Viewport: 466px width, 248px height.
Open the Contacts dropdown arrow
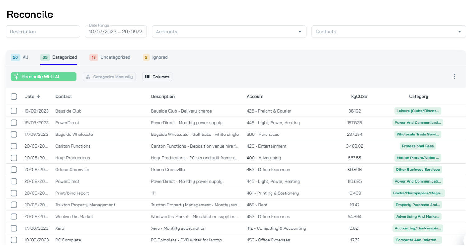coord(459,32)
